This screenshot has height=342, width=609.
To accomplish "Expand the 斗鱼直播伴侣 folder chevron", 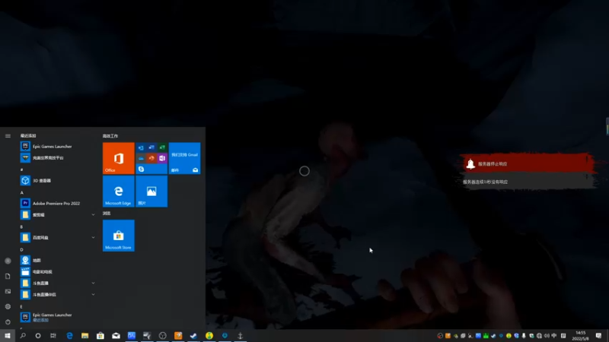I will (x=93, y=294).
